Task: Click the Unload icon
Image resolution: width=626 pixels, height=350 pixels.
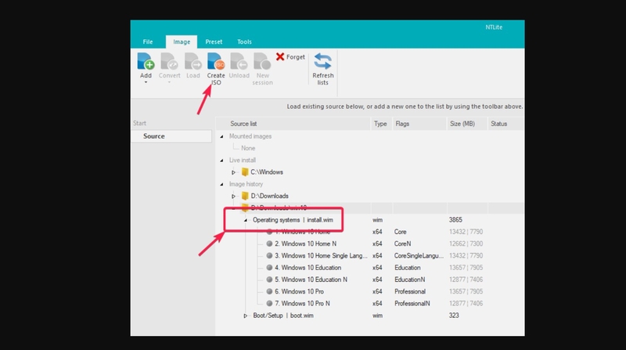Action: [x=239, y=62]
